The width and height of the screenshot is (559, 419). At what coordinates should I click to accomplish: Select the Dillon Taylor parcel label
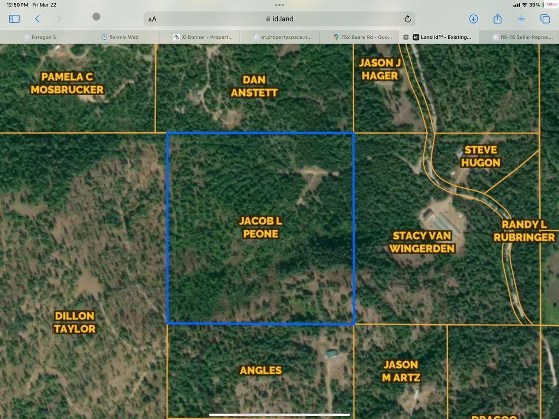coord(75,322)
